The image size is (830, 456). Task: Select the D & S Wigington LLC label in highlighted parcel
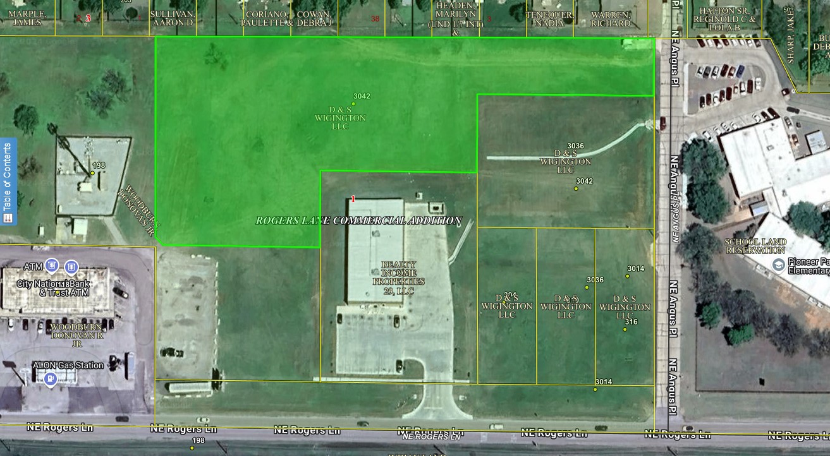click(x=339, y=118)
